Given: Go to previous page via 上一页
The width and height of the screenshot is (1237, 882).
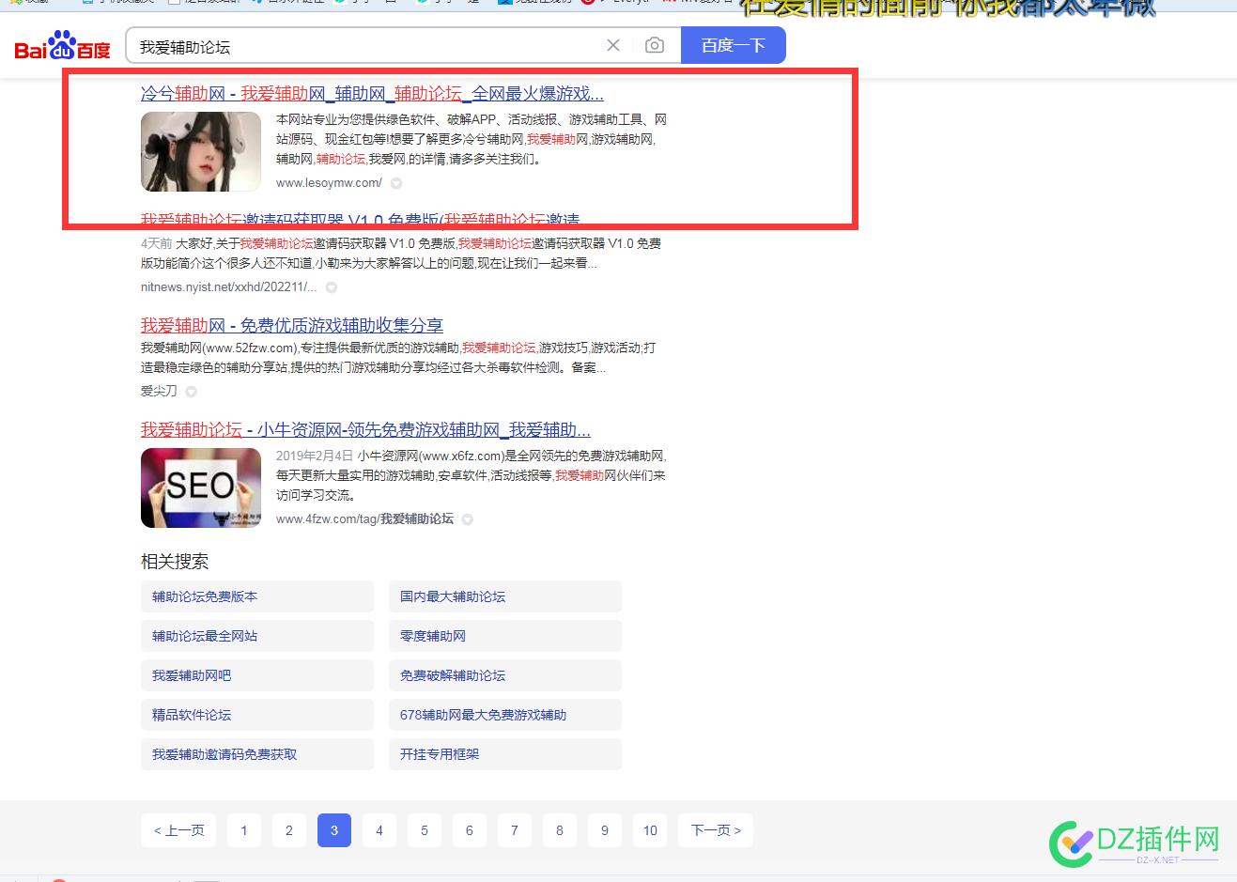Looking at the screenshot, I should [178, 830].
